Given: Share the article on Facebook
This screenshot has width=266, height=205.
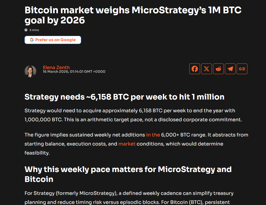Looking at the screenshot, I should tap(195, 69).
